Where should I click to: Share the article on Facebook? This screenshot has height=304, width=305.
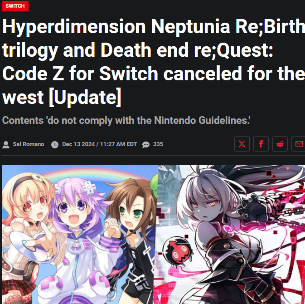[x=261, y=144]
